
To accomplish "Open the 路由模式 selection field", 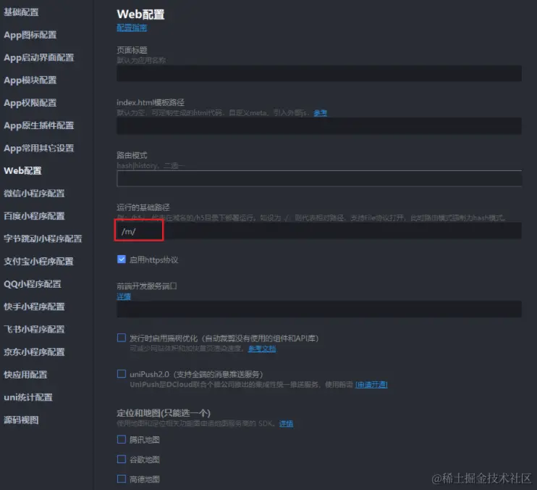I will 319,178.
